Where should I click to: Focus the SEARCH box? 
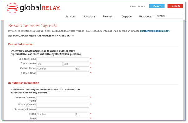(x=169, y=16)
